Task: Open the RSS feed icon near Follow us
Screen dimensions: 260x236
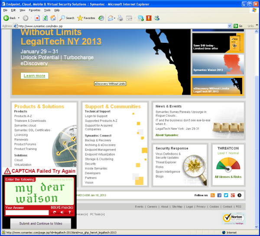Action: (212, 195)
